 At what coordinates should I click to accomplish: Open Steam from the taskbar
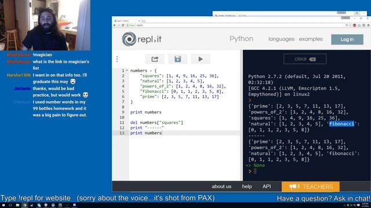pos(31,205)
